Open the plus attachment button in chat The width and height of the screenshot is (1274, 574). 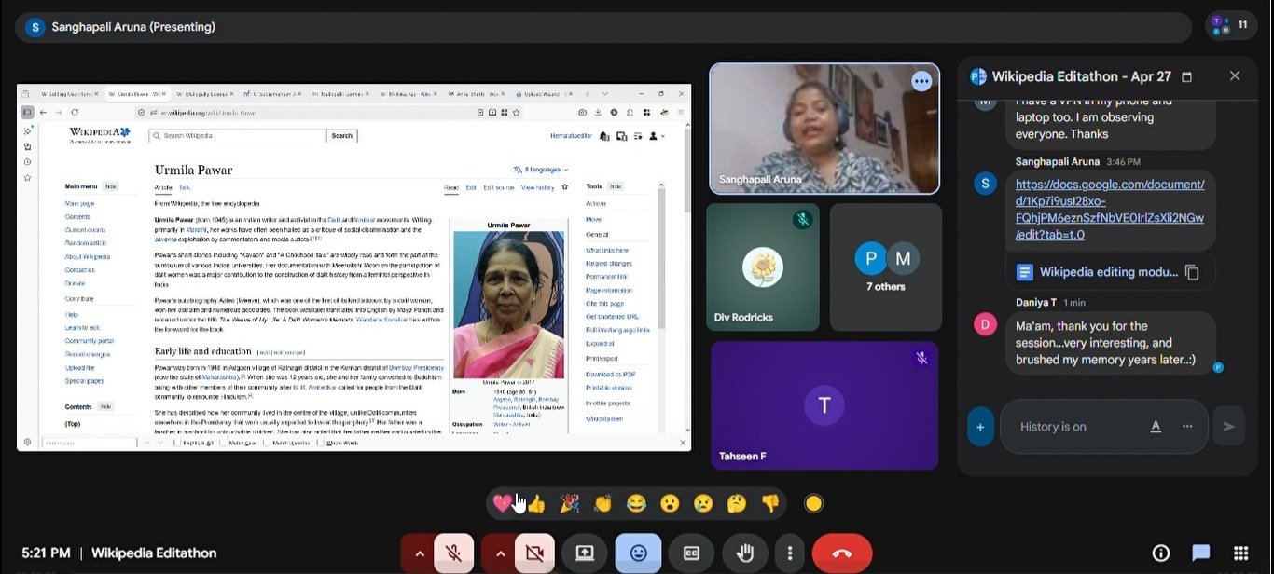click(x=980, y=427)
